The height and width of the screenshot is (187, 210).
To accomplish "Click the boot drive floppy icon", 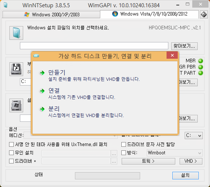I will click(x=16, y=69).
